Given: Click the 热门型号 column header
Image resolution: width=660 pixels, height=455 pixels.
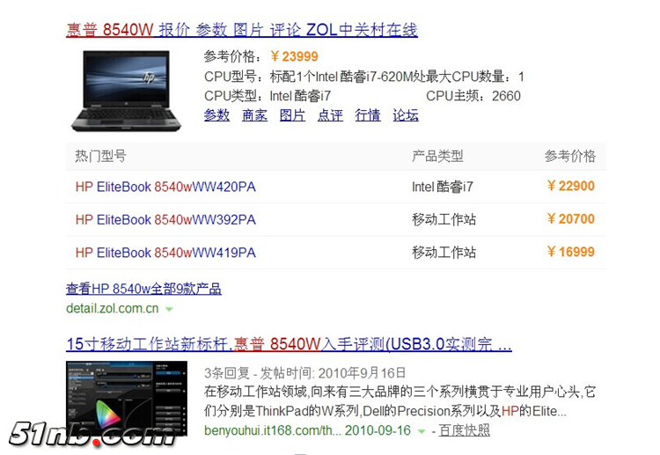Looking at the screenshot, I should coord(100,156).
